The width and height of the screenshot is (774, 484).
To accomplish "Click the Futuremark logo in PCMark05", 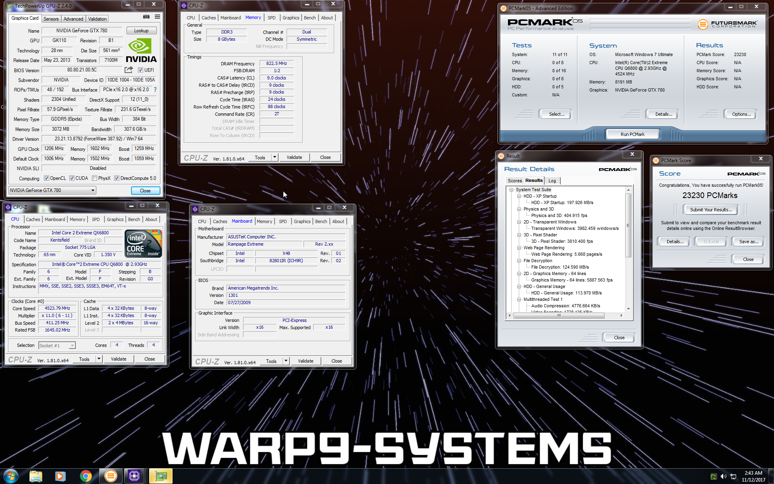I will (x=728, y=24).
